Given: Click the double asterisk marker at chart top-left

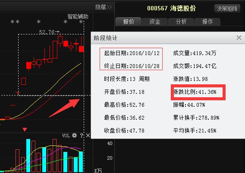Looking at the screenshot, I should [x=15, y=22].
